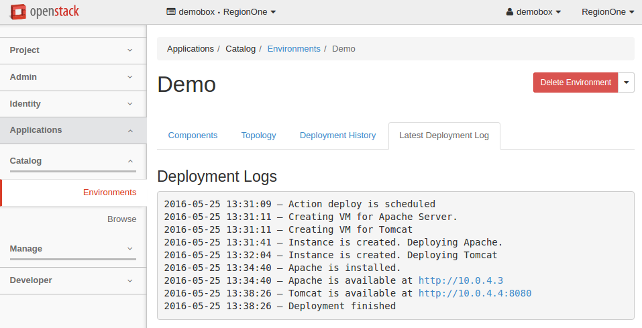Switch to the Deployment History tab
Viewport: 642px width, 328px height.
(337, 135)
